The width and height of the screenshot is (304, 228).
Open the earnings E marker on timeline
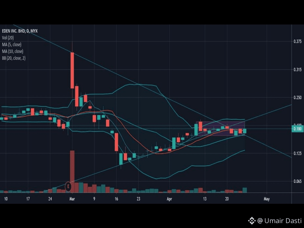[68, 187]
